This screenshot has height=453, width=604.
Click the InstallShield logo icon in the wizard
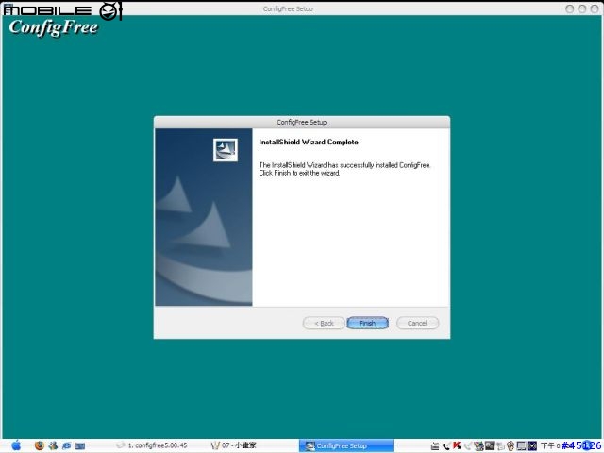coord(226,150)
